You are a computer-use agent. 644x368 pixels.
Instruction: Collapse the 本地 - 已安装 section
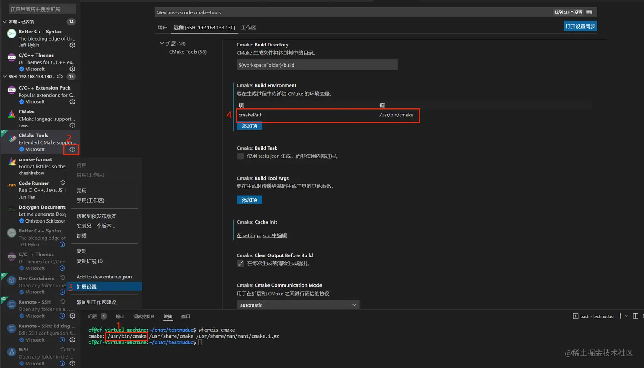click(5, 22)
